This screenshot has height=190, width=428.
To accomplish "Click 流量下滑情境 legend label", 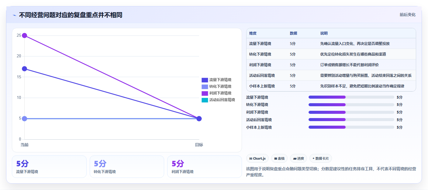I will pyautogui.click(x=220, y=80).
